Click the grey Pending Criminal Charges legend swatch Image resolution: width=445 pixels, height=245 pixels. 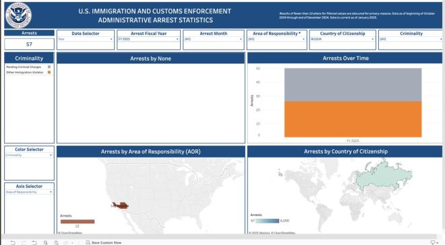(x=49, y=67)
